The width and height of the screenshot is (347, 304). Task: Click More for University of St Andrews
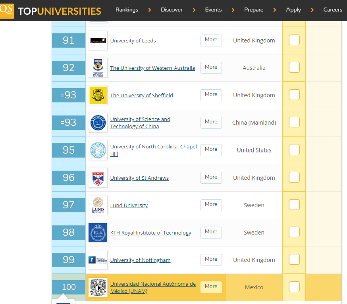click(x=211, y=178)
